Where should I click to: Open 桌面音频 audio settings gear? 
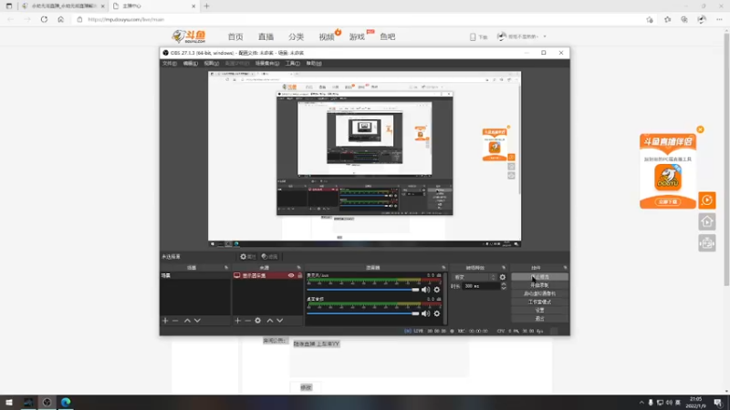tap(437, 313)
